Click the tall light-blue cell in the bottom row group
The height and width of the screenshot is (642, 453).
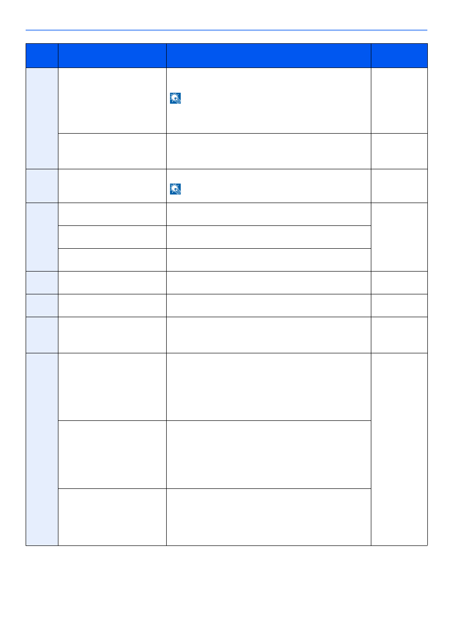click(42, 449)
